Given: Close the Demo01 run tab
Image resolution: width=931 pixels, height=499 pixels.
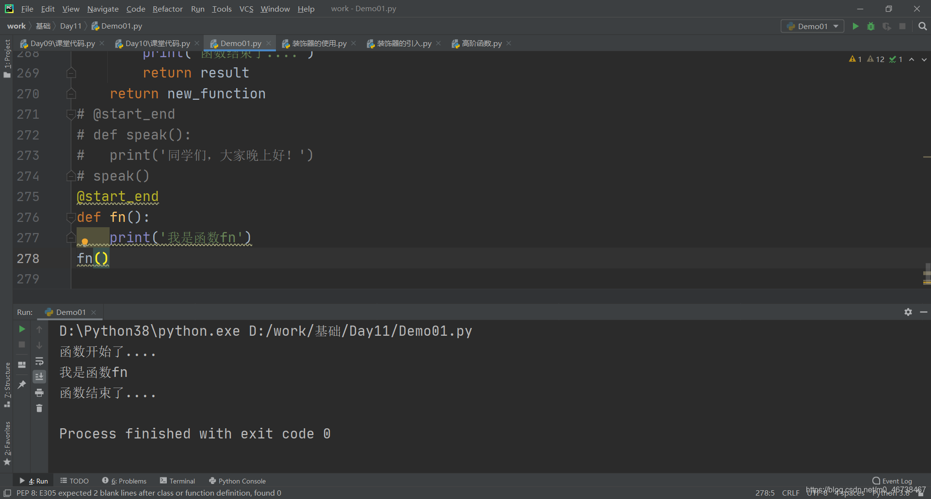Looking at the screenshot, I should click(94, 312).
